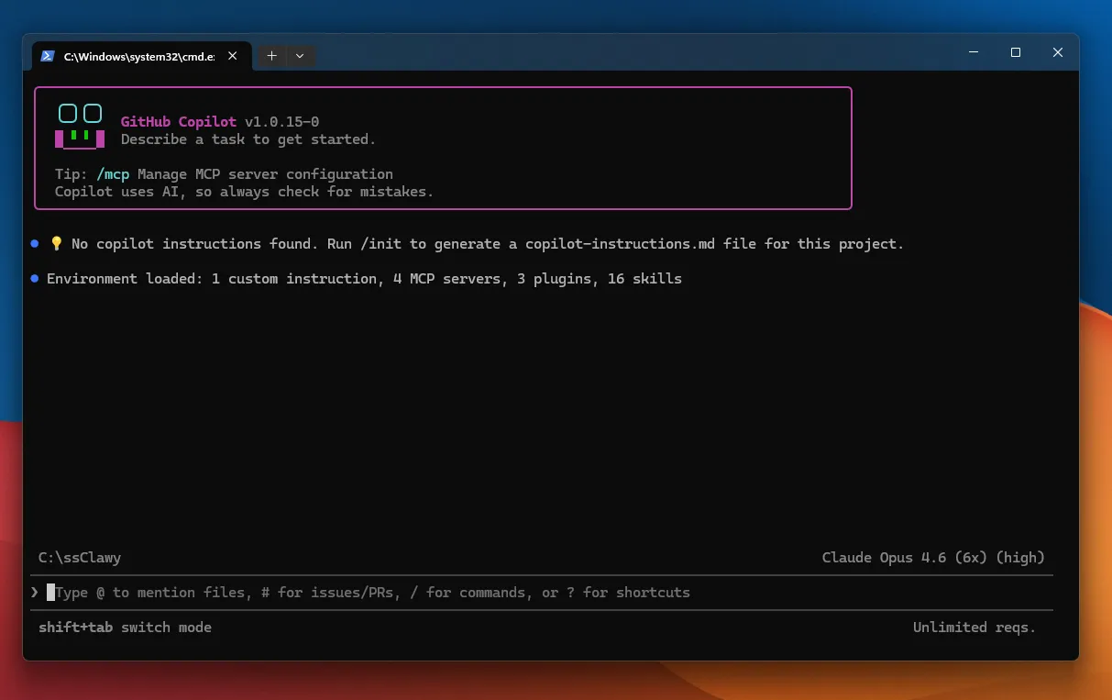Click the /init mention in the instructions message
The height and width of the screenshot is (700, 1112).
(383, 243)
